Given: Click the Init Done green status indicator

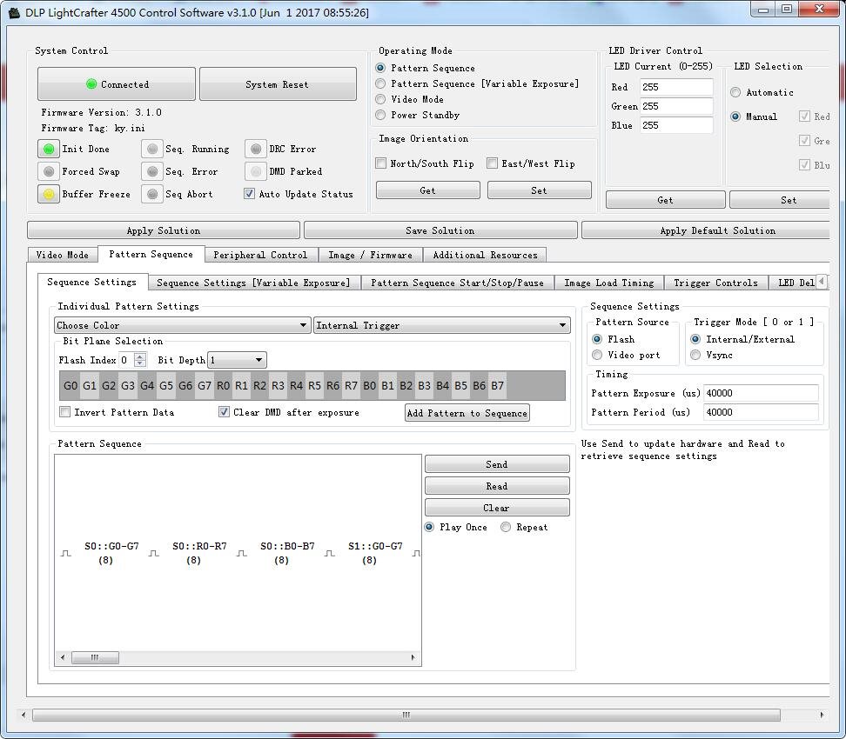Looking at the screenshot, I should click(49, 149).
